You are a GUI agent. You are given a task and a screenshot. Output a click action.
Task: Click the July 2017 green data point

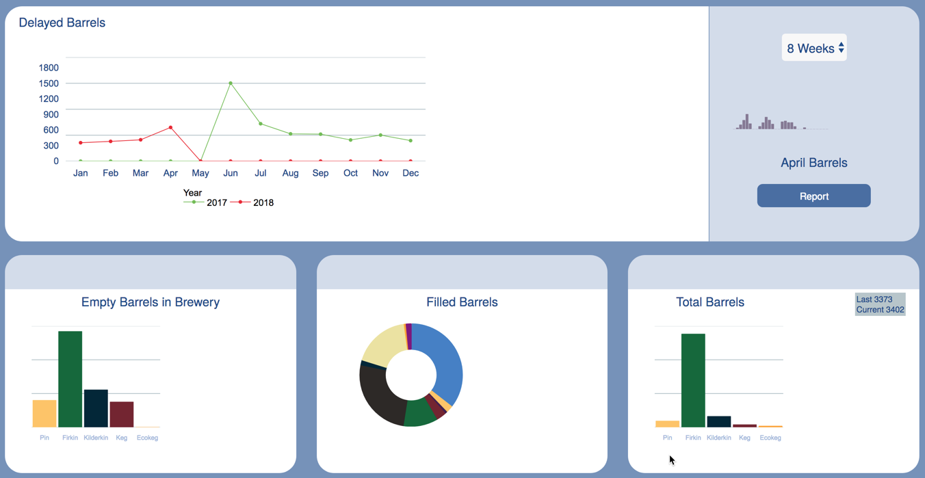coord(261,124)
